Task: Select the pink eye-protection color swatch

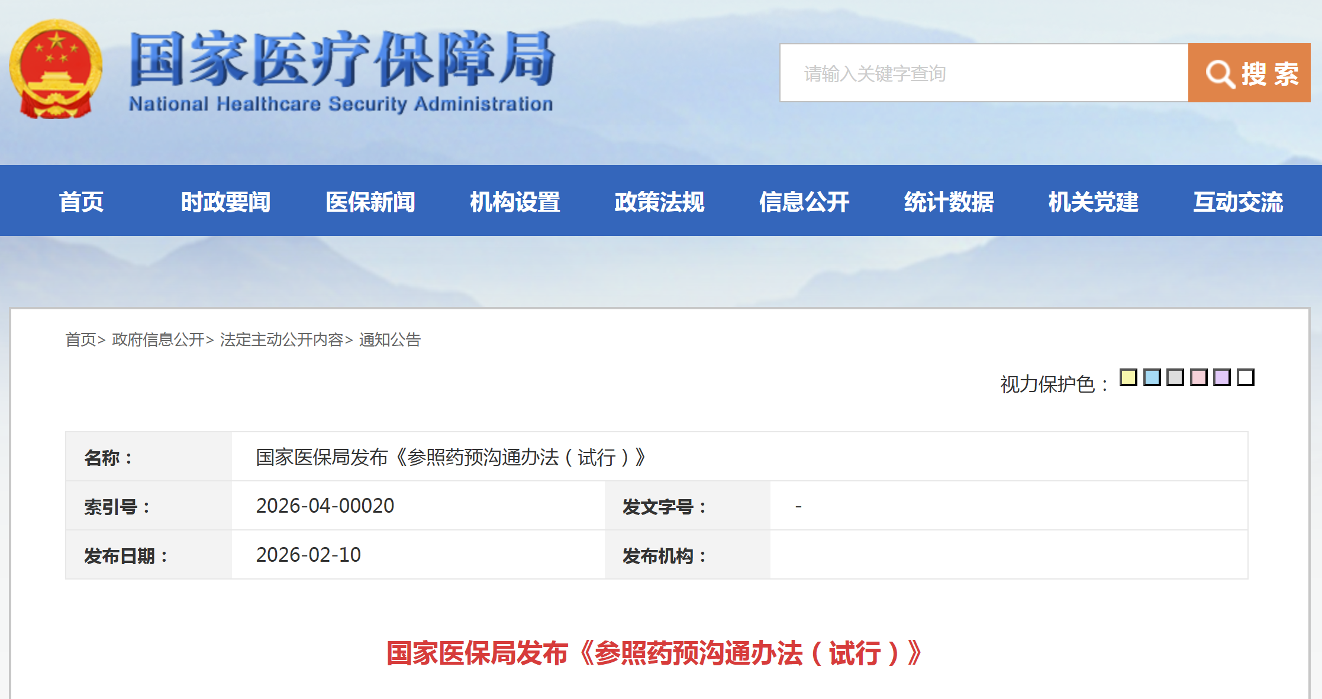Action: coord(1199,377)
